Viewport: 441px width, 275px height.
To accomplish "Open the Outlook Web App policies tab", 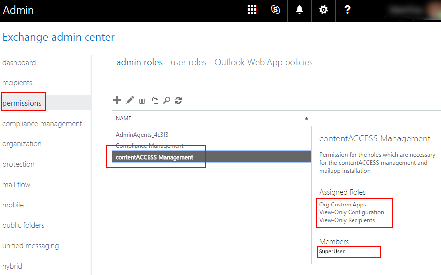I will tap(264, 62).
